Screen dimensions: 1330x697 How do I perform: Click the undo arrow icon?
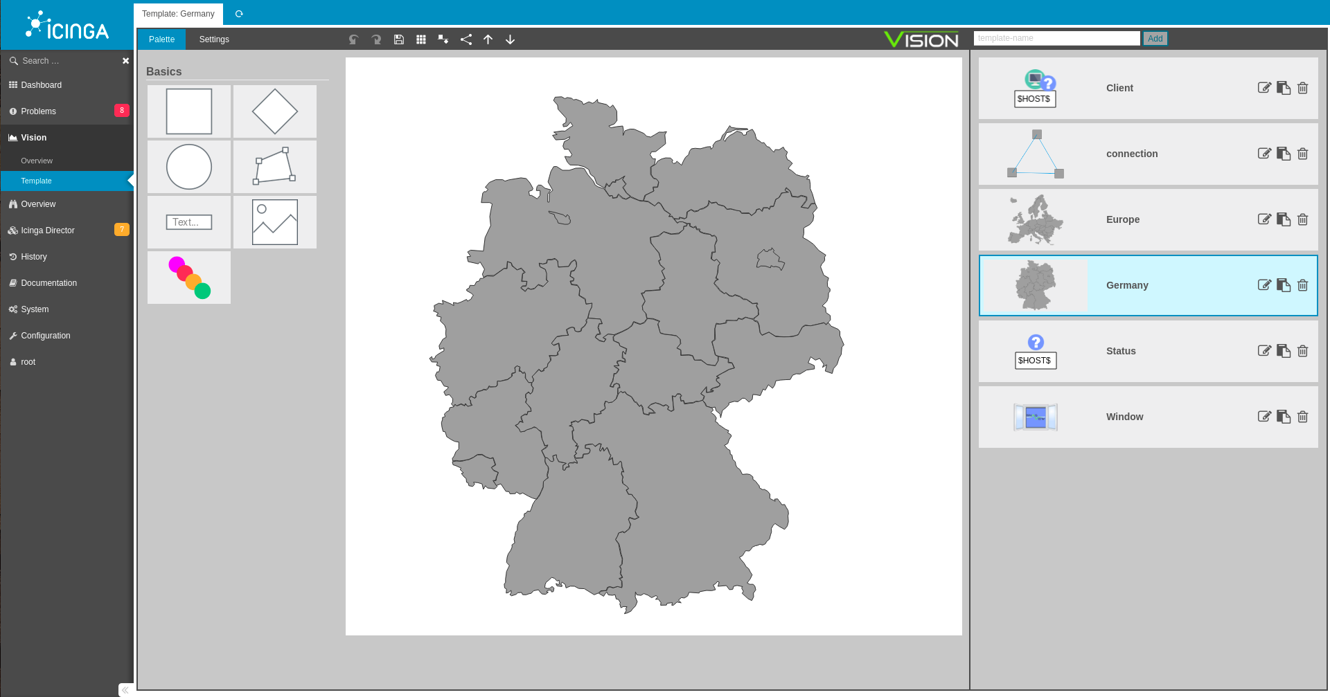coord(354,39)
